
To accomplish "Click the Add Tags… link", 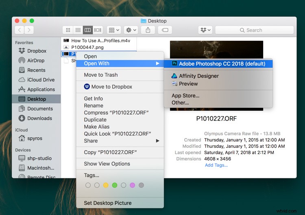I will point(216,165).
